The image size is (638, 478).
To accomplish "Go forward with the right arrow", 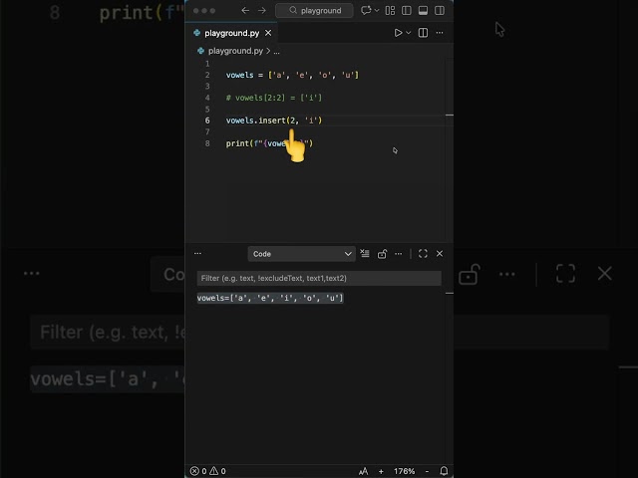I will point(262,11).
